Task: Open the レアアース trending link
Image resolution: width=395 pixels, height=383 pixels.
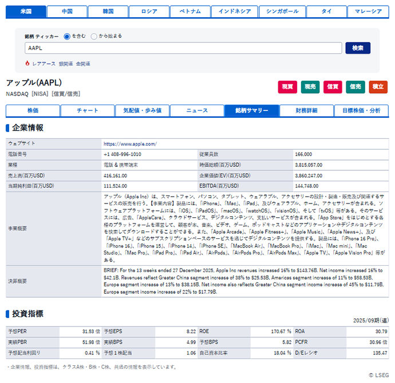Action: (x=44, y=64)
